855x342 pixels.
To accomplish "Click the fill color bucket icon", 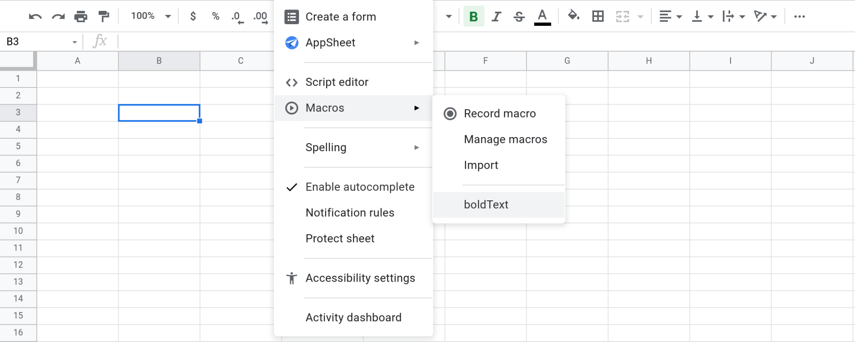I will 573,16.
